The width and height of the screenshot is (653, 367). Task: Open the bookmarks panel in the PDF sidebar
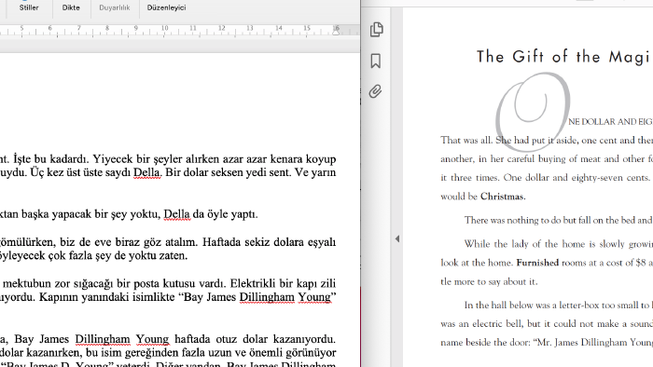click(x=376, y=61)
